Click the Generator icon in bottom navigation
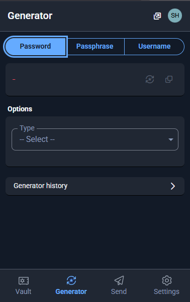The height and width of the screenshot is (302, 190). 71,280
